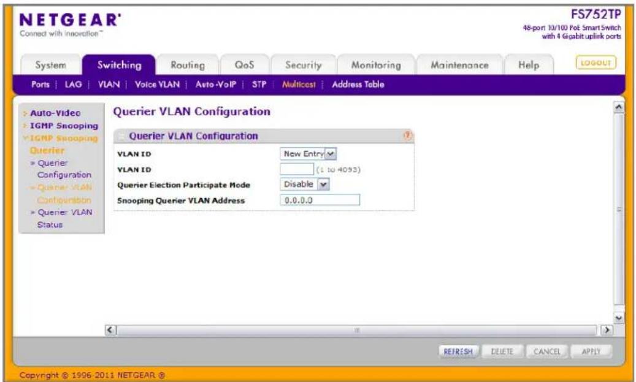Expand the IGMP Snooping sidebar item
This screenshot has width=636, height=382.
64,126
